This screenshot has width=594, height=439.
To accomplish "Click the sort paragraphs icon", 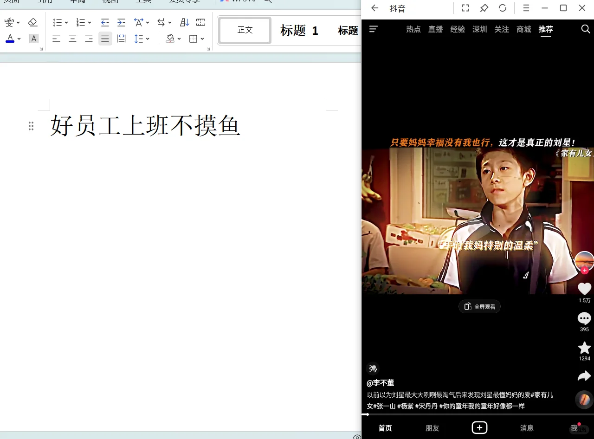I will 185,22.
